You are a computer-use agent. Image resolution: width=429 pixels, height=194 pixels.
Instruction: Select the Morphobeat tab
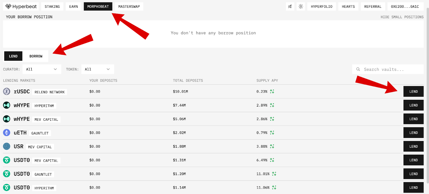(x=98, y=6)
